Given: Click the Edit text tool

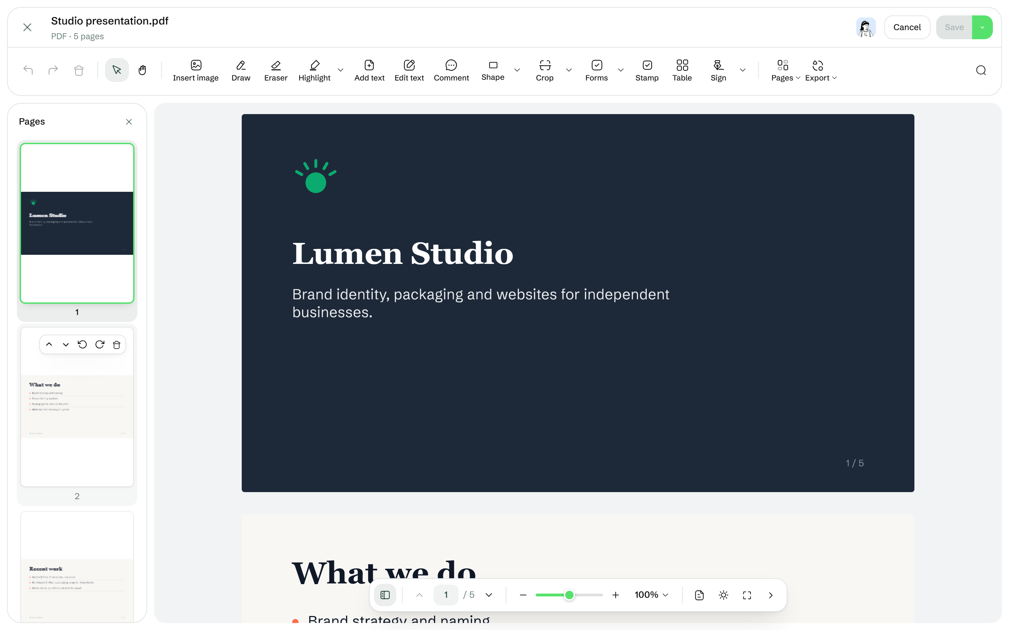Looking at the screenshot, I should click(x=409, y=70).
